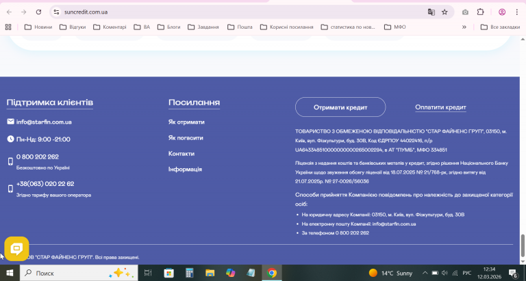Click the address bar URL suncredit.com.ua

click(86, 12)
